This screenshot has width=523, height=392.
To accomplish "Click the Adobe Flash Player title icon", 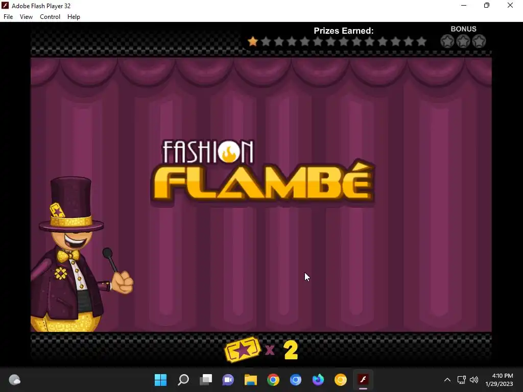I will pos(5,6).
